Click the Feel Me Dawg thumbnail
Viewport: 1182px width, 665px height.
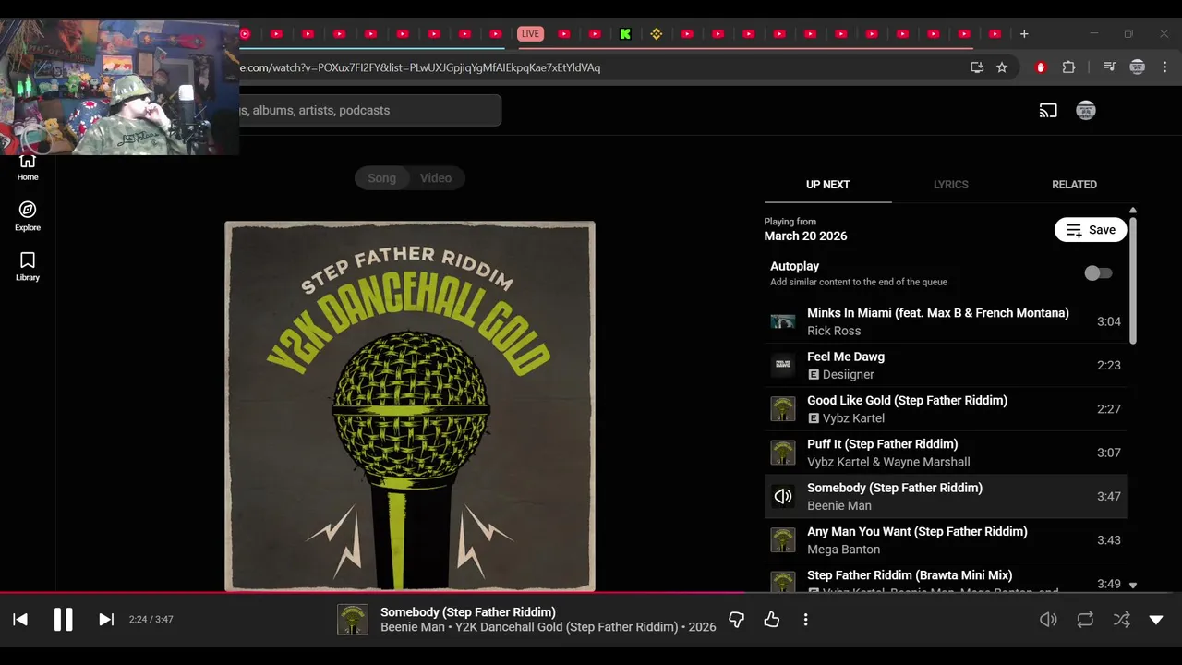coord(783,366)
